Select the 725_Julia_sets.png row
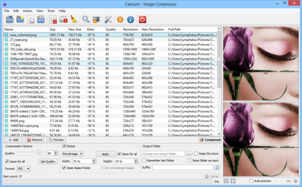302x187 pixels. (110, 49)
